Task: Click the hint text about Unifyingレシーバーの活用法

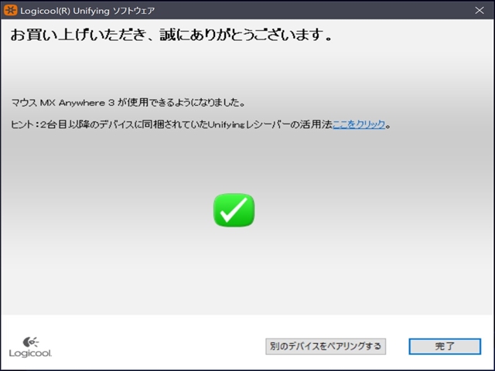Action: 201,124
